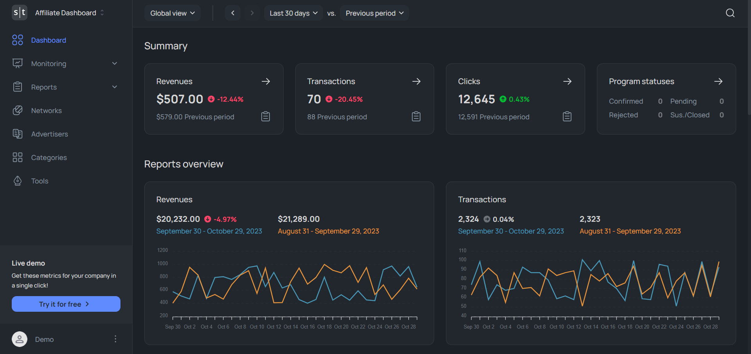Click the Live demo heading
This screenshot has width=751, height=354.
click(x=28, y=263)
